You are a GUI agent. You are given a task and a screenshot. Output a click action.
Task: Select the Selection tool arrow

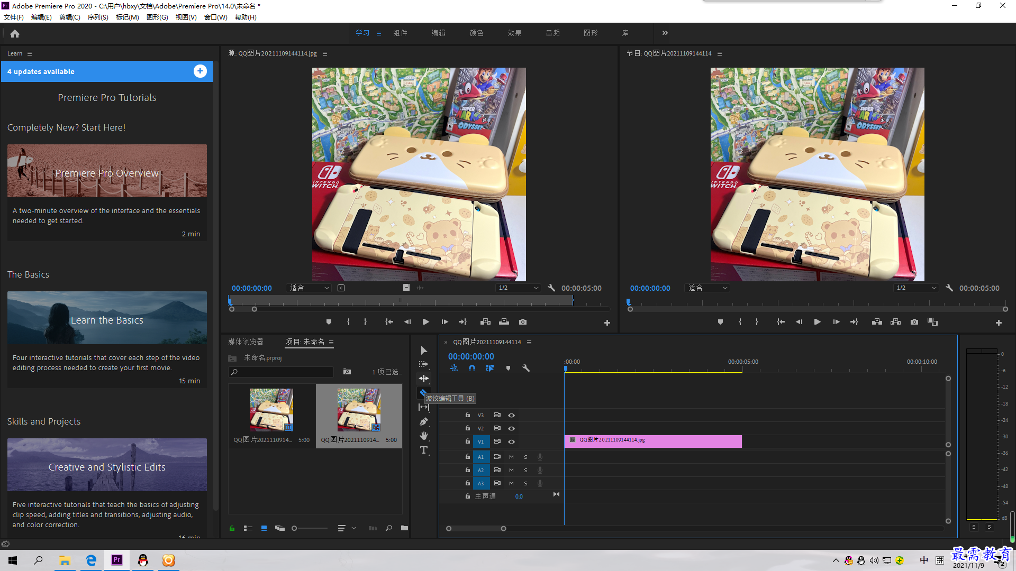(x=424, y=351)
